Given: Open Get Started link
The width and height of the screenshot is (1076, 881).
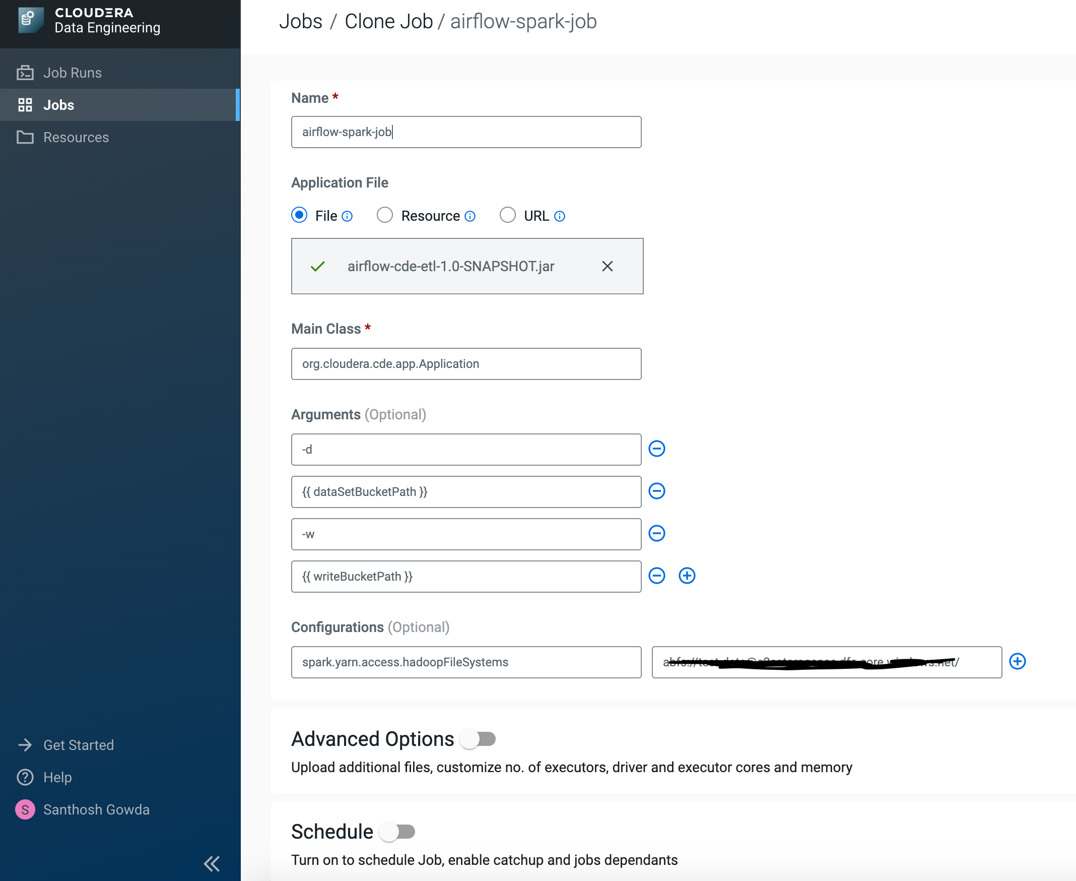Looking at the screenshot, I should click(x=78, y=745).
